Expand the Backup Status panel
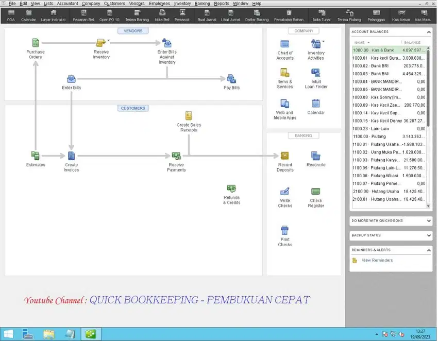This screenshot has height=341, width=438. 429,235
